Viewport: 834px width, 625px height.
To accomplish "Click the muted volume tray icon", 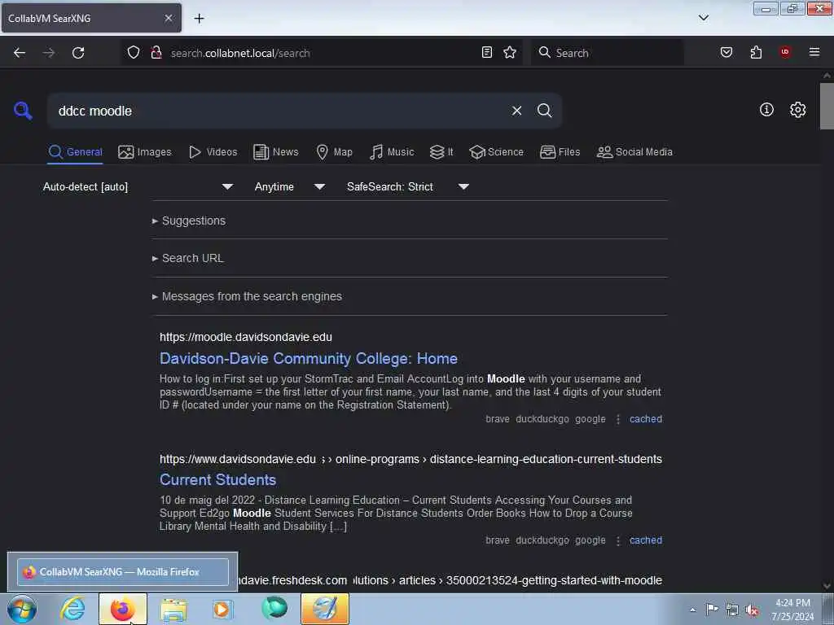I will click(x=752, y=610).
